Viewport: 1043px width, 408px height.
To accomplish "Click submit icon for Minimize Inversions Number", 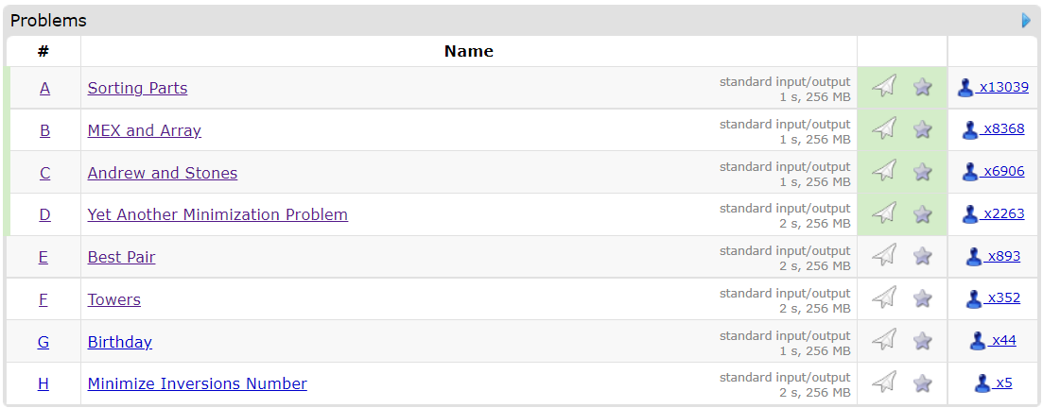I will click(x=884, y=382).
